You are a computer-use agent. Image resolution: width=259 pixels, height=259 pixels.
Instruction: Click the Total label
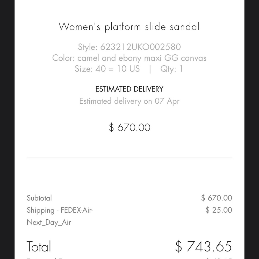coord(39,246)
